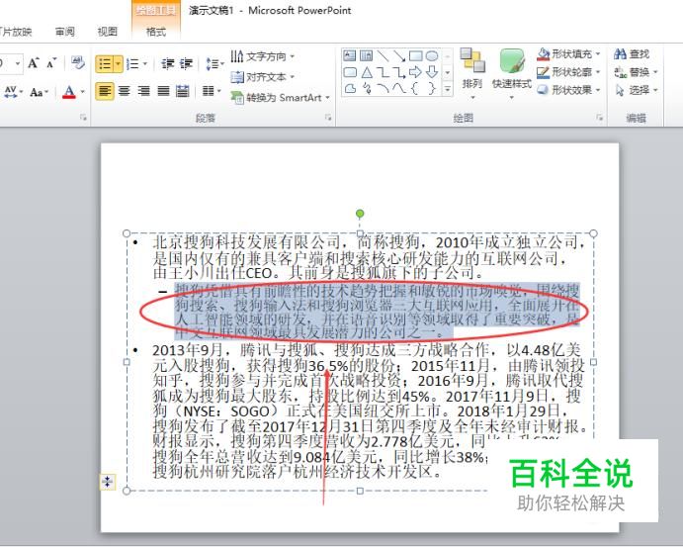Switch to 格式 format tab
683x547 pixels.
[x=155, y=32]
